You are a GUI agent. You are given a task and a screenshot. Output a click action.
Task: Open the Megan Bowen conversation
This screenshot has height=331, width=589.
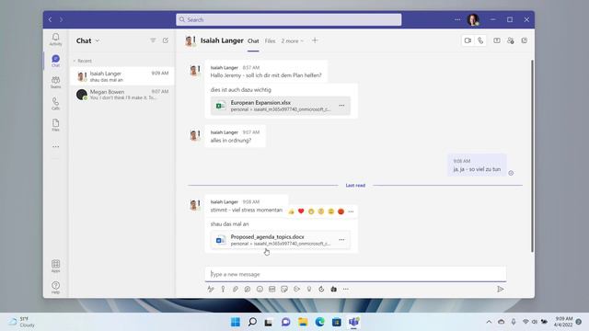coord(122,94)
